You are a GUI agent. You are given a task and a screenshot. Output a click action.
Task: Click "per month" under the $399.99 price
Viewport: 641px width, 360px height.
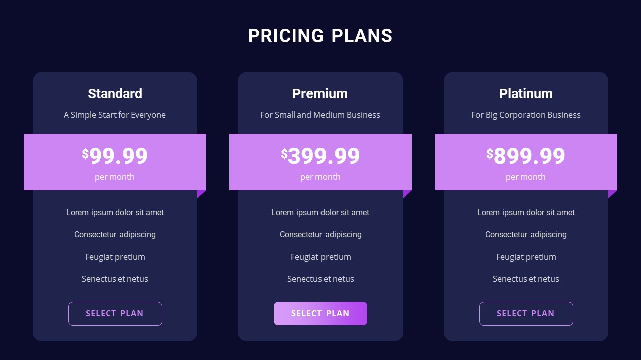[320, 177]
